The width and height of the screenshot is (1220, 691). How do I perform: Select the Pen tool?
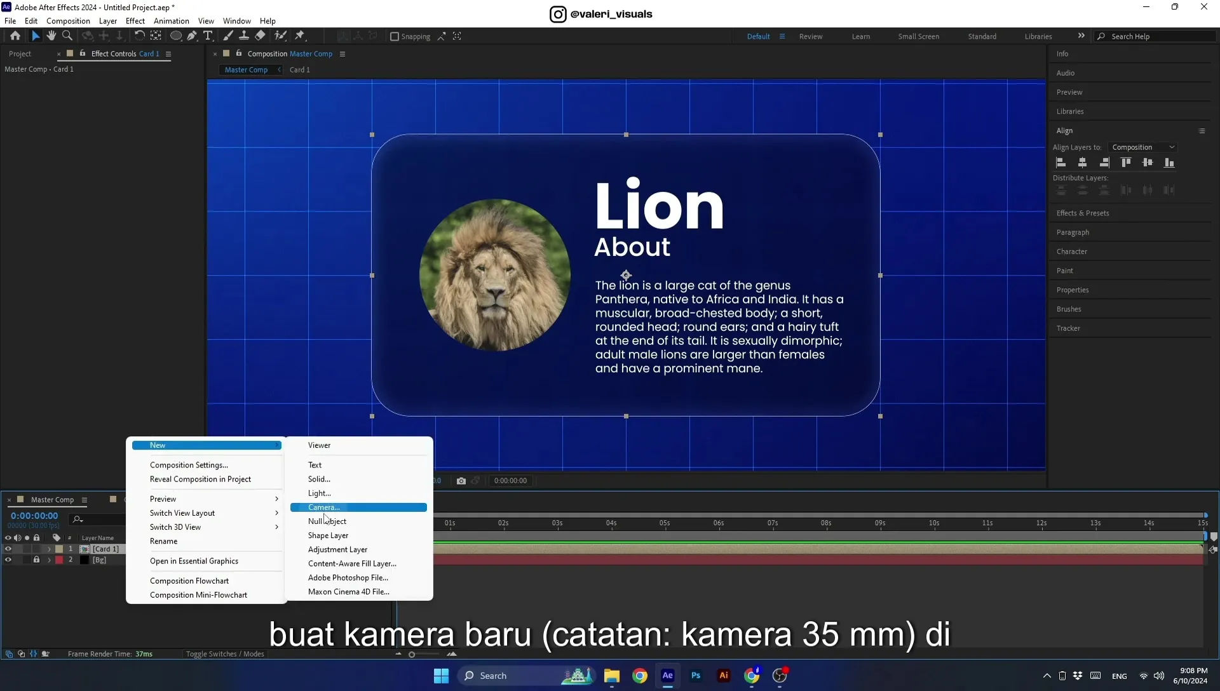(192, 36)
